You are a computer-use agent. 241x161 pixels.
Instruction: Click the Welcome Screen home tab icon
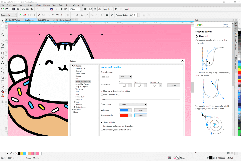point(6,20)
